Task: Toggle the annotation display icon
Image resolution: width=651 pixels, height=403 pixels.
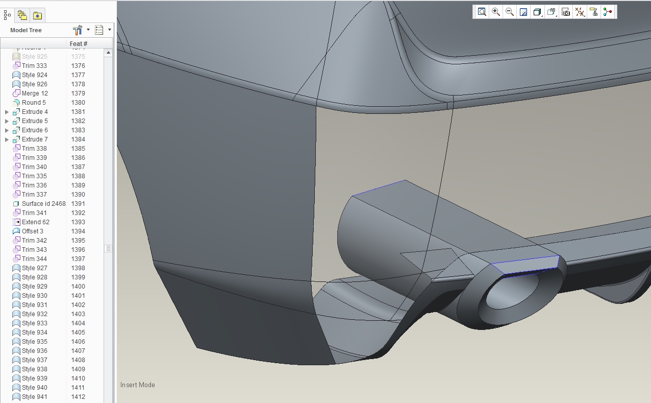Action: tap(593, 12)
